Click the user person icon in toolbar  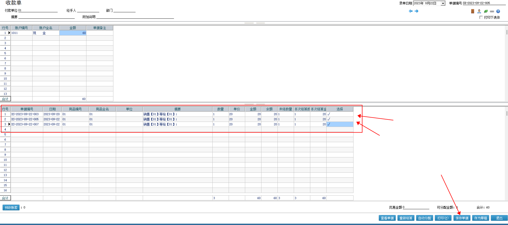click(x=479, y=11)
